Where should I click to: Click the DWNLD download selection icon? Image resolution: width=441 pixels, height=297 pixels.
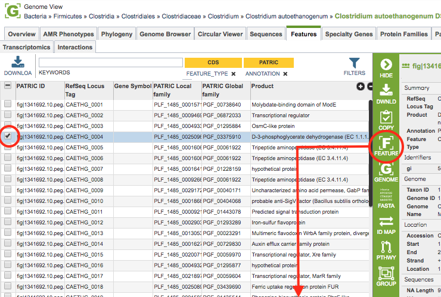(386, 90)
